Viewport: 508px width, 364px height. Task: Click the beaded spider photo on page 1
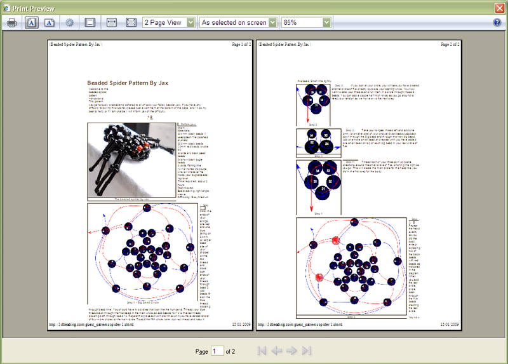(x=131, y=160)
